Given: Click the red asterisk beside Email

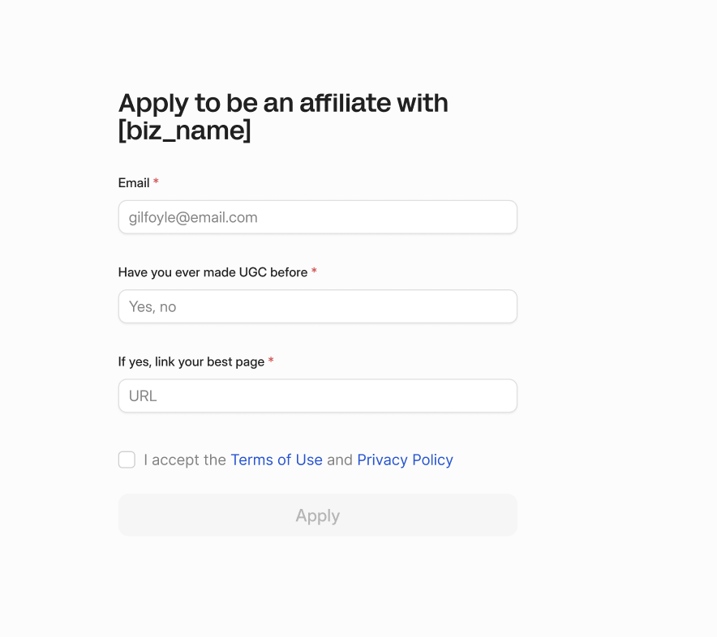Looking at the screenshot, I should click(x=156, y=183).
